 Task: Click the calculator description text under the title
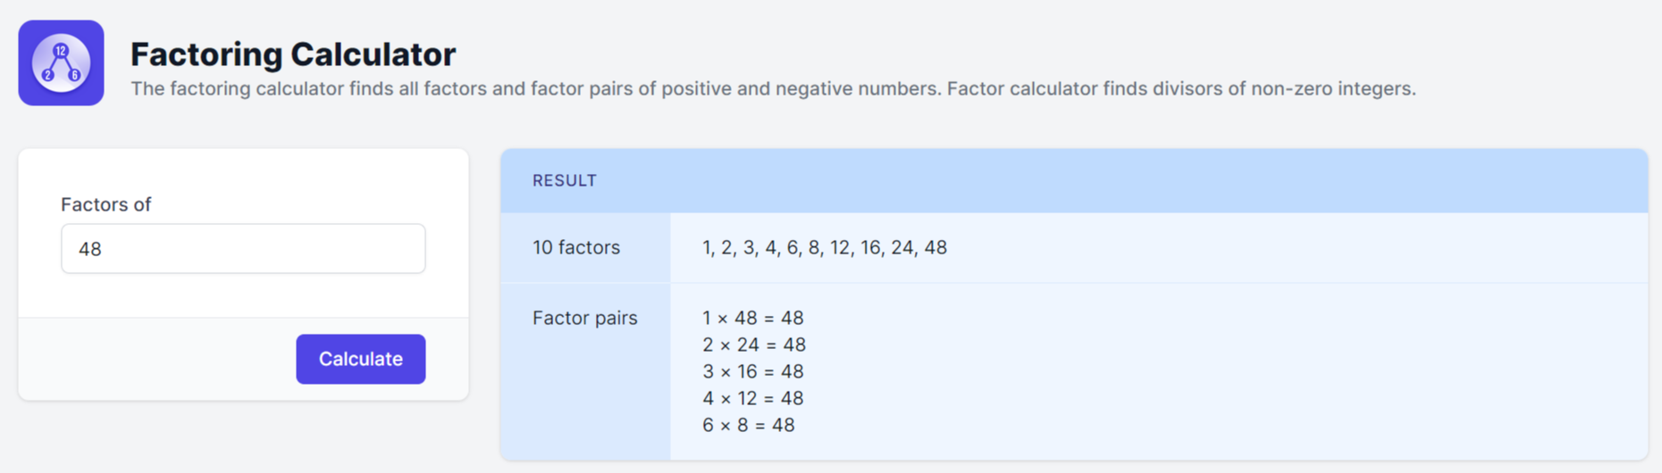(x=772, y=89)
